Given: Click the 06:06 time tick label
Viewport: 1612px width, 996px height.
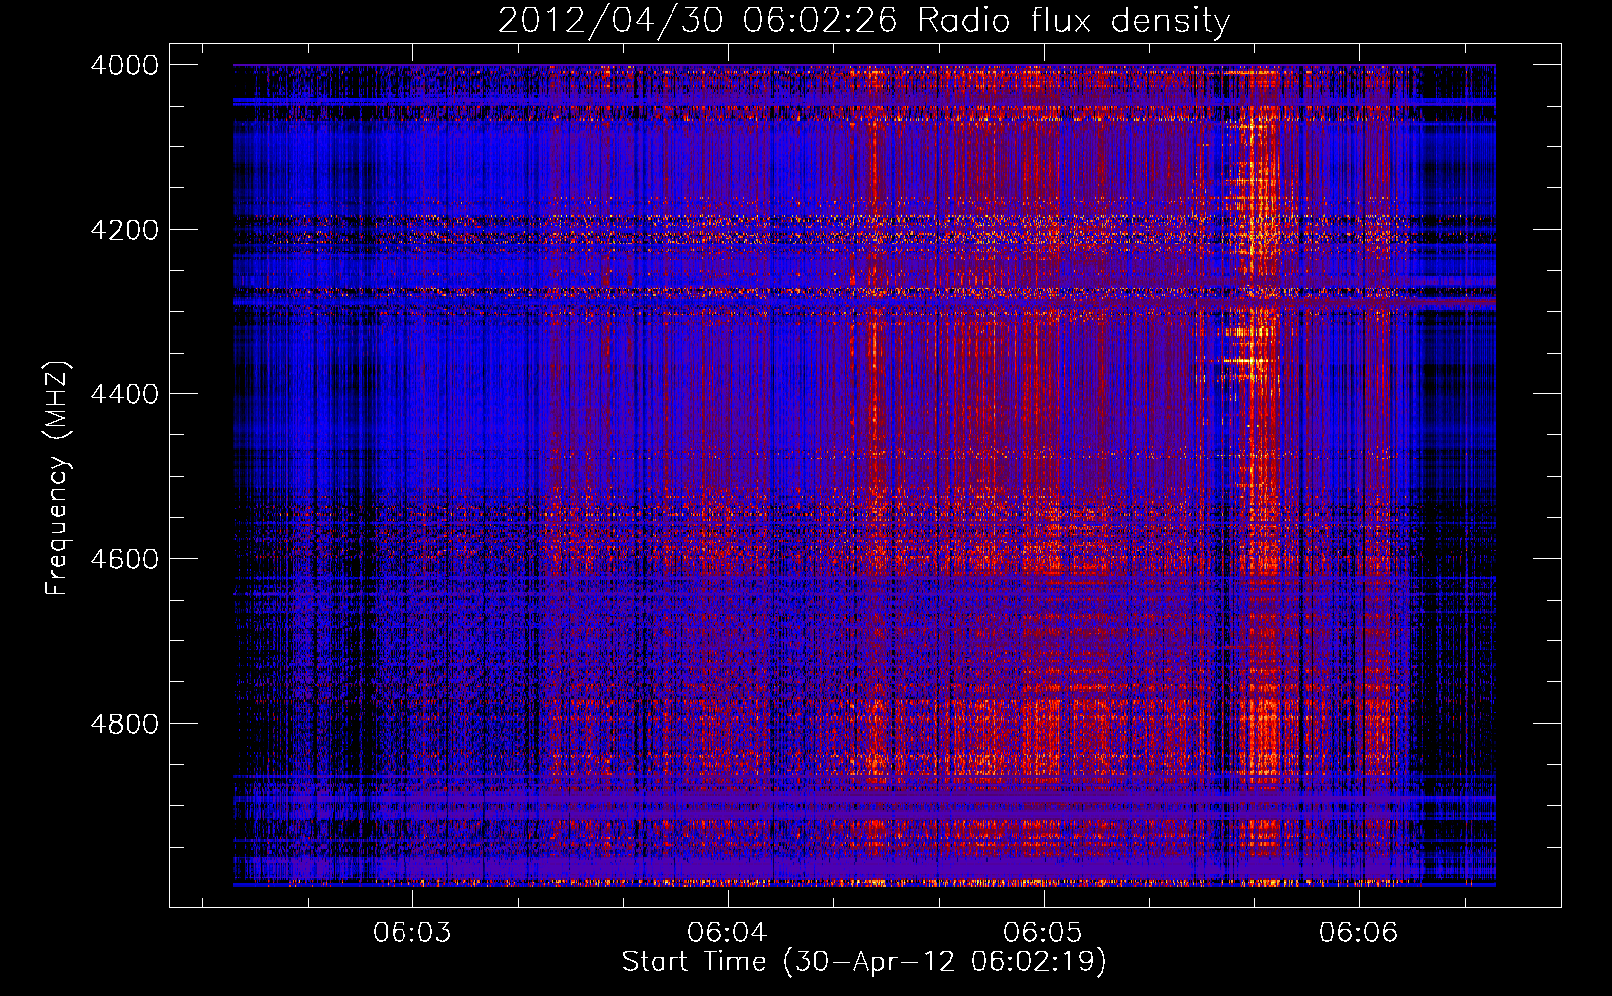Looking at the screenshot, I should pyautogui.click(x=1359, y=933).
